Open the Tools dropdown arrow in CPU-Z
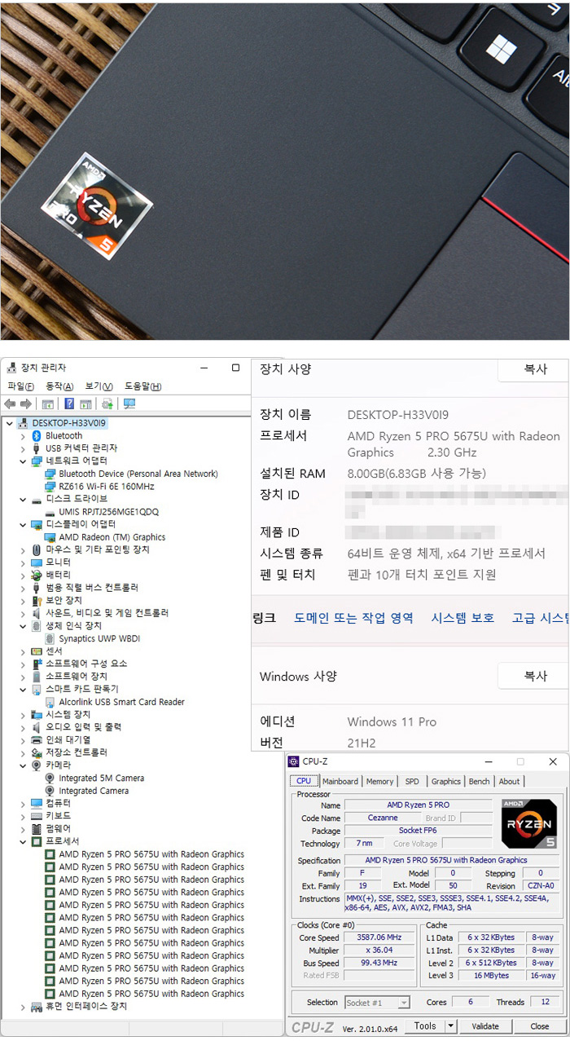 point(450,1026)
